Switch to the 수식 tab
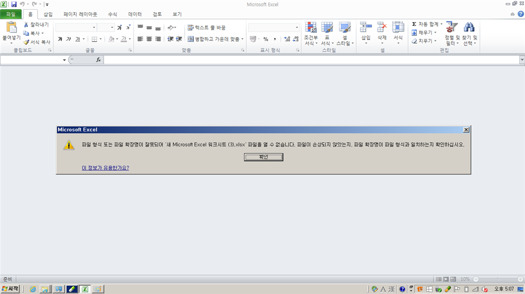 click(112, 14)
